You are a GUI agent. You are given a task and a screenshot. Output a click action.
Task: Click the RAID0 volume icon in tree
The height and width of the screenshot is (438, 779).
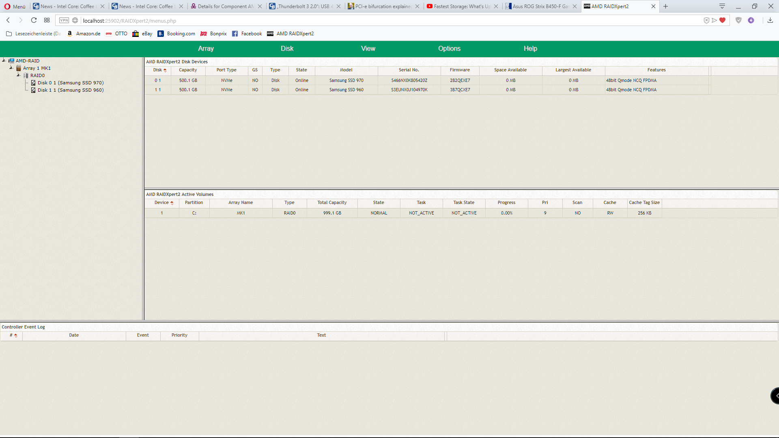click(x=26, y=75)
